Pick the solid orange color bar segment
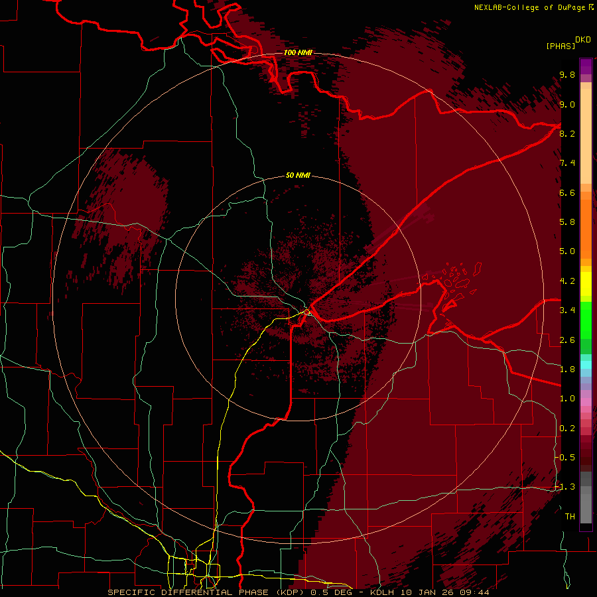Screen dimensions: 597x597 pyautogui.click(x=586, y=229)
